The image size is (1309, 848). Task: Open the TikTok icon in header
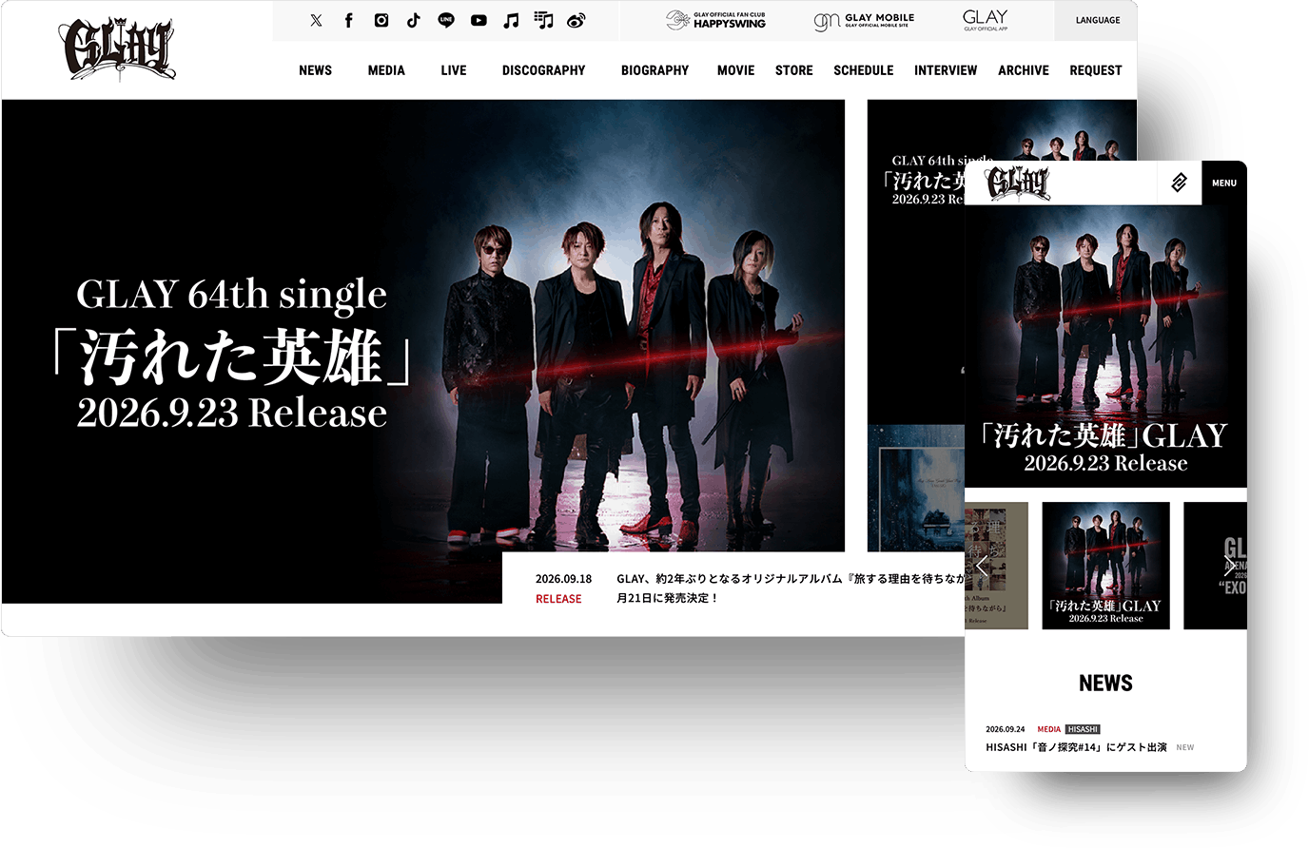coord(414,20)
